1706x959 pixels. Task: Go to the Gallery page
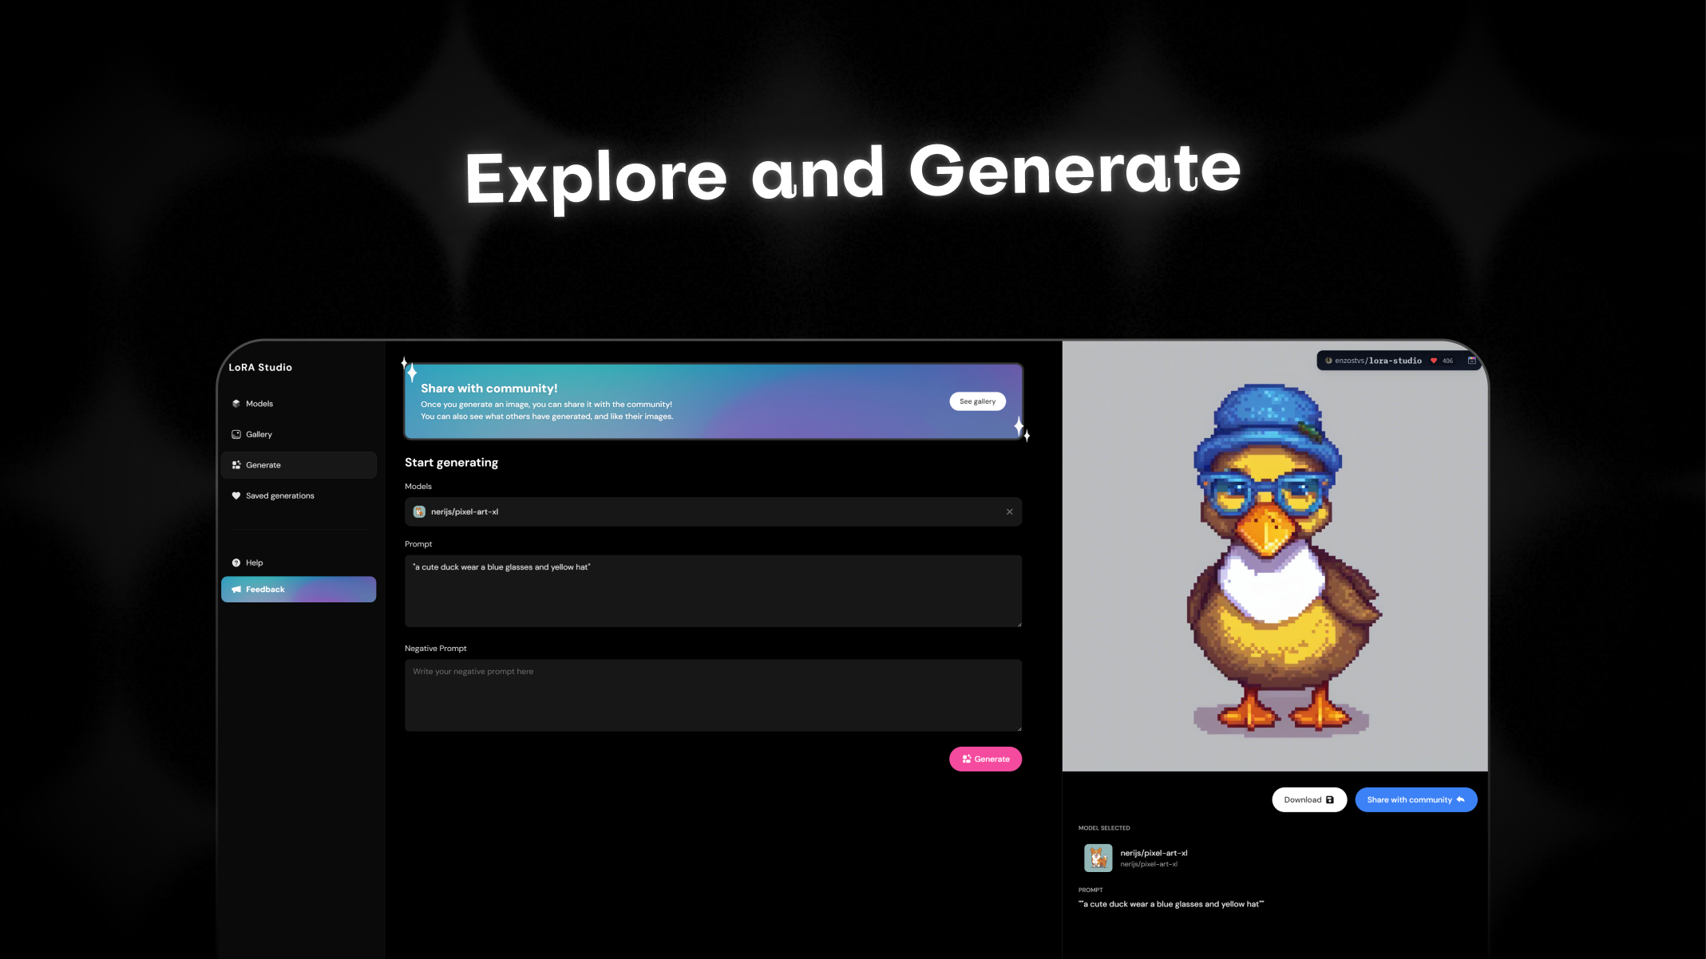click(259, 435)
